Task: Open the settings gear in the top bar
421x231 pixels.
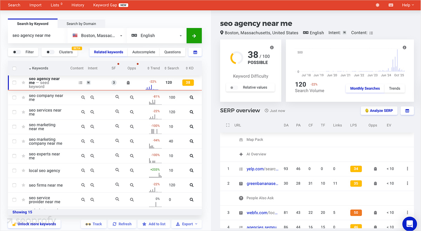Action: tap(377, 5)
